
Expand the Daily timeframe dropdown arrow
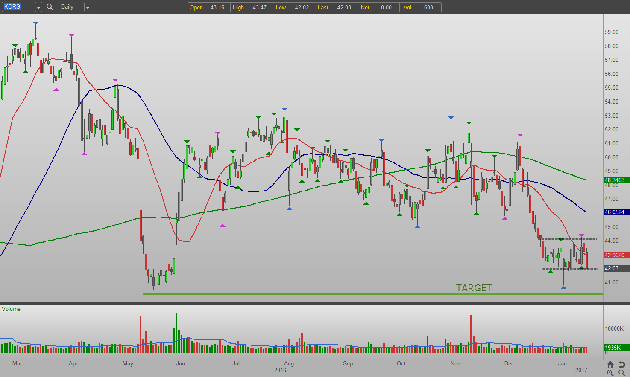click(x=88, y=7)
